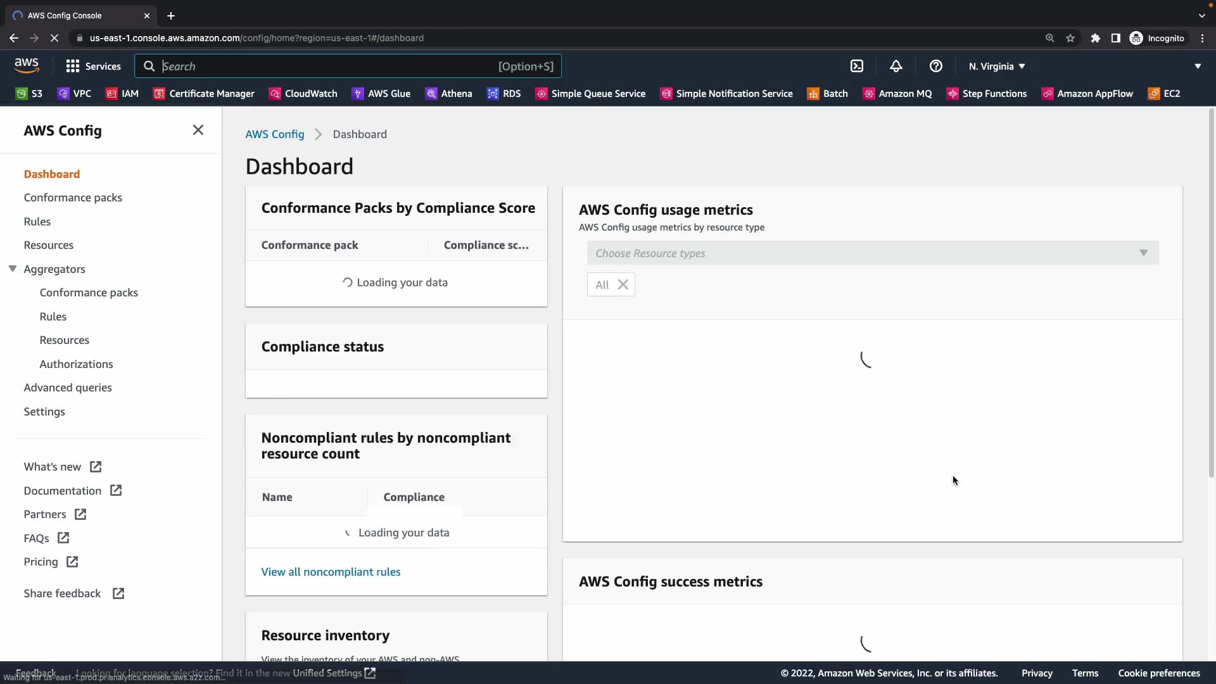The height and width of the screenshot is (684, 1216).
Task: Collapse the Aggregators tree section
Action: coord(13,269)
